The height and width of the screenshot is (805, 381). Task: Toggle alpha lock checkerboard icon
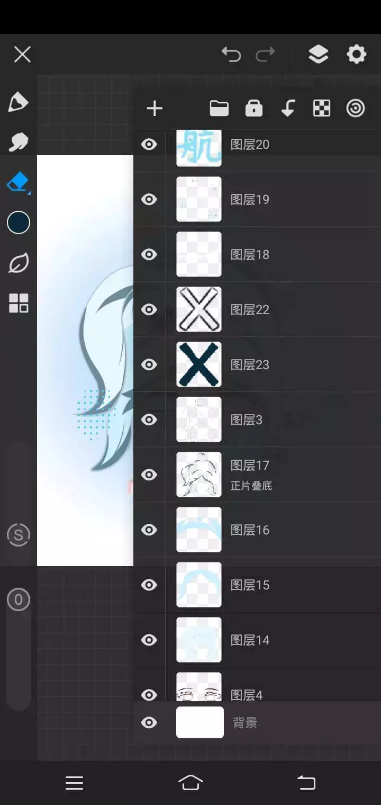(322, 109)
